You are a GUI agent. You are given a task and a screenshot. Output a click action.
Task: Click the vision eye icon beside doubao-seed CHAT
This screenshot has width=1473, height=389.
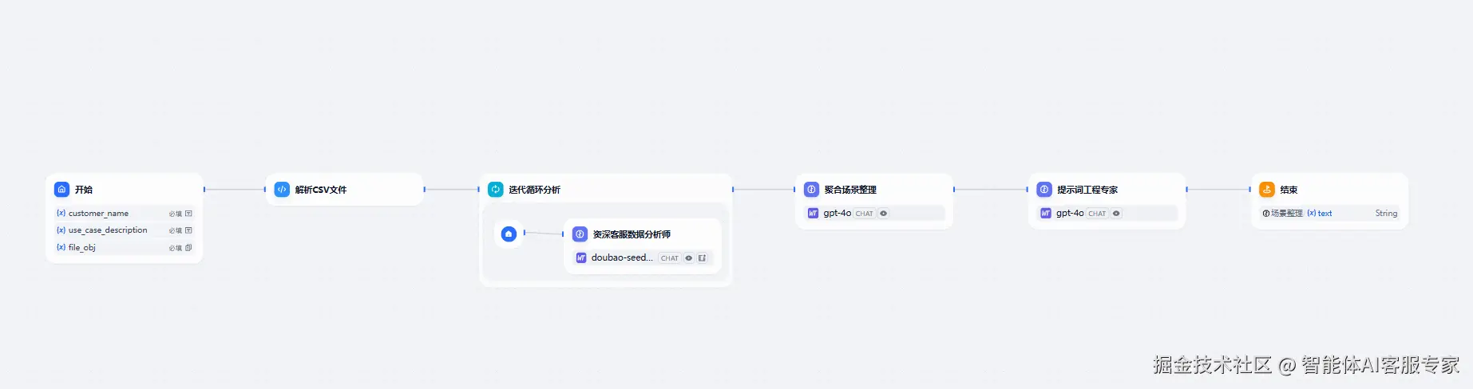[x=689, y=258]
